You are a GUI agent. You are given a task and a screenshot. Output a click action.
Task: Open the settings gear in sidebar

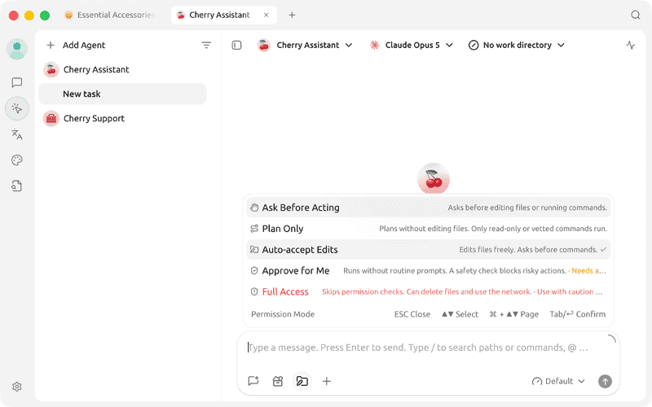pyautogui.click(x=17, y=387)
